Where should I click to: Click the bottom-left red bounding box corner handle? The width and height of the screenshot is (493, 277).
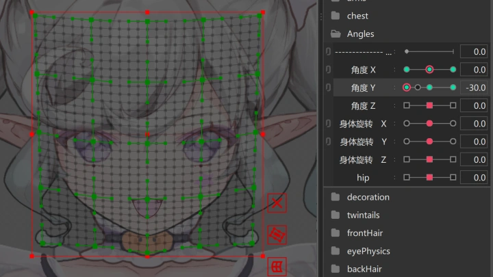click(x=31, y=256)
